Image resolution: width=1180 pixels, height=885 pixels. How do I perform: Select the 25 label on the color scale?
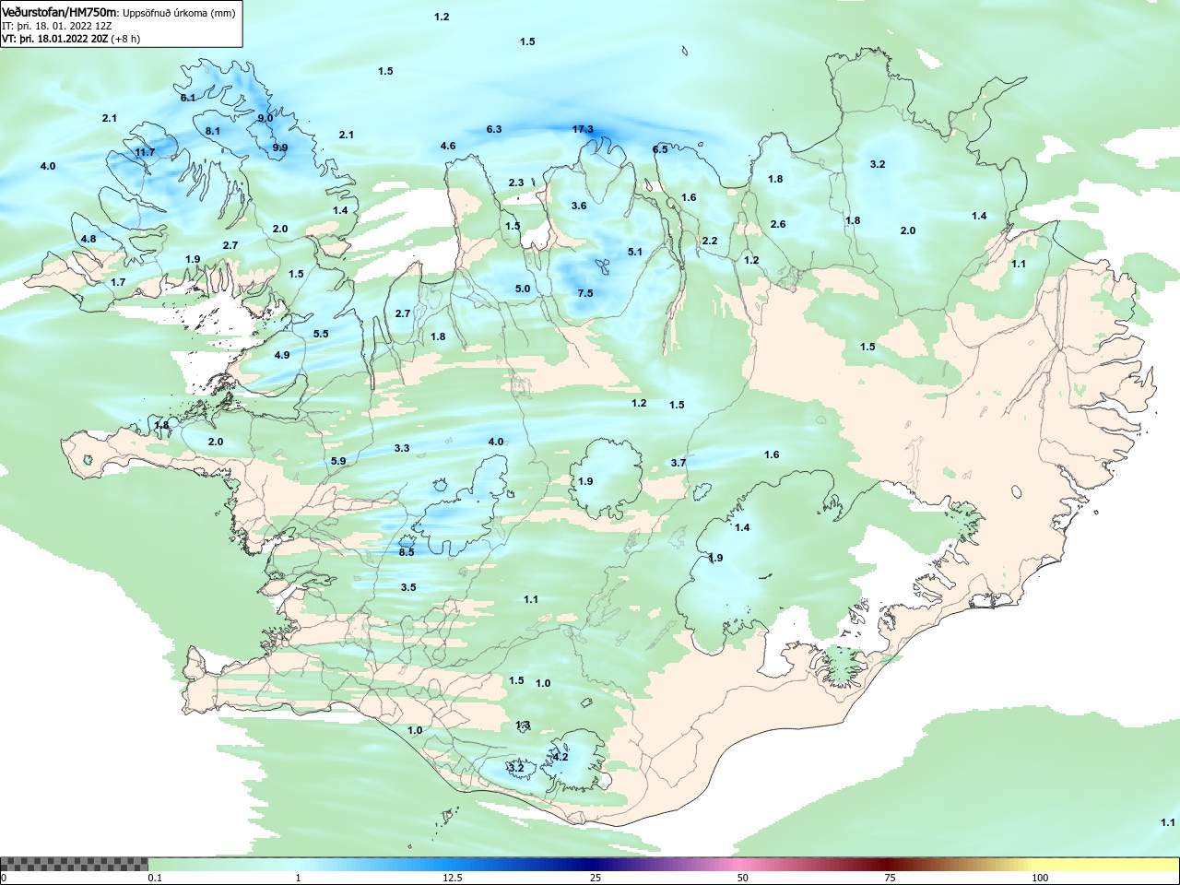point(597,878)
